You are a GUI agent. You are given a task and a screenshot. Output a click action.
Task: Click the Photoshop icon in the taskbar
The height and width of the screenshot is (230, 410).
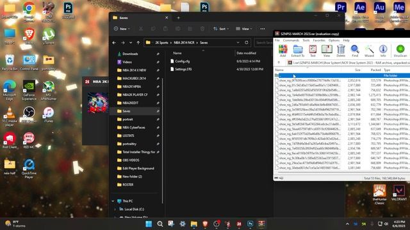[x=250, y=224]
